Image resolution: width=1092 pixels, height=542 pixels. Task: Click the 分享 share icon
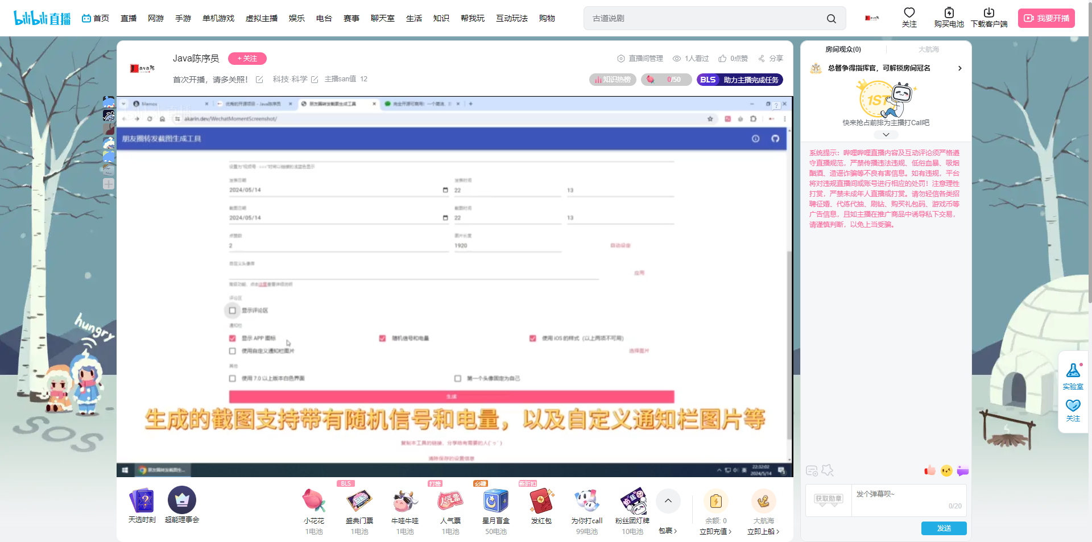click(762, 59)
